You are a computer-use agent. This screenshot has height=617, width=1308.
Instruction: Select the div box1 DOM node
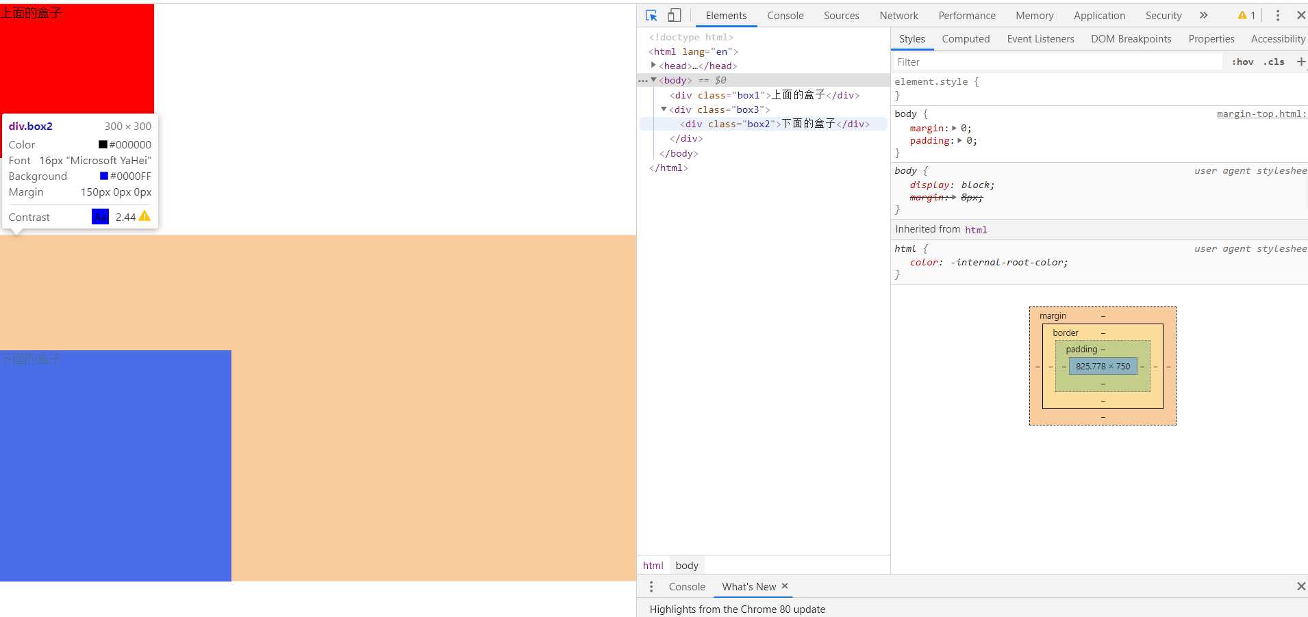[x=764, y=95]
